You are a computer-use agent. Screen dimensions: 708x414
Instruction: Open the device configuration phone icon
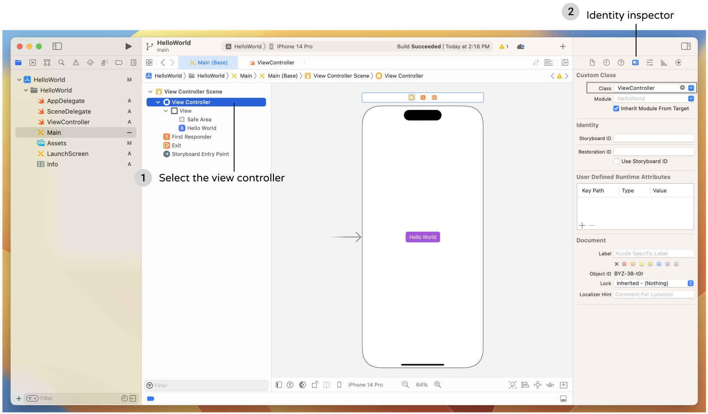pyautogui.click(x=340, y=384)
